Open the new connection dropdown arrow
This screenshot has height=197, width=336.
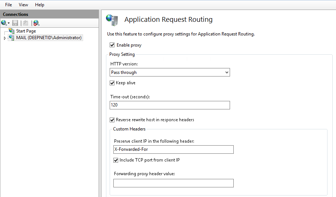[8, 23]
